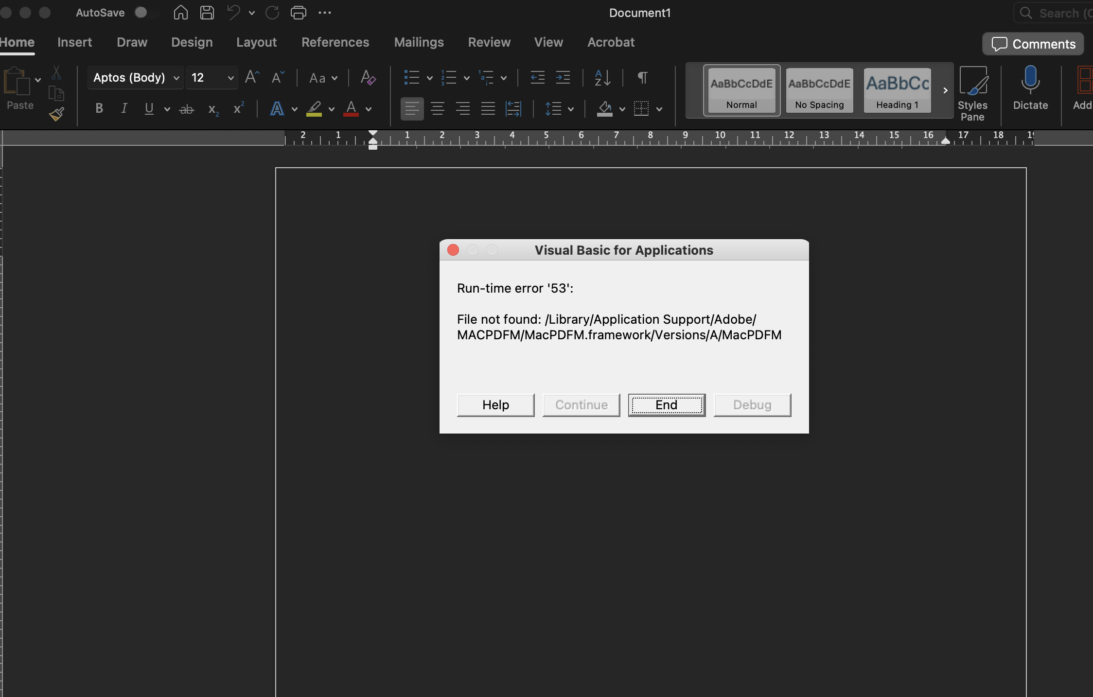Click the Save disk icon
This screenshot has width=1093, height=697.
[x=207, y=13]
